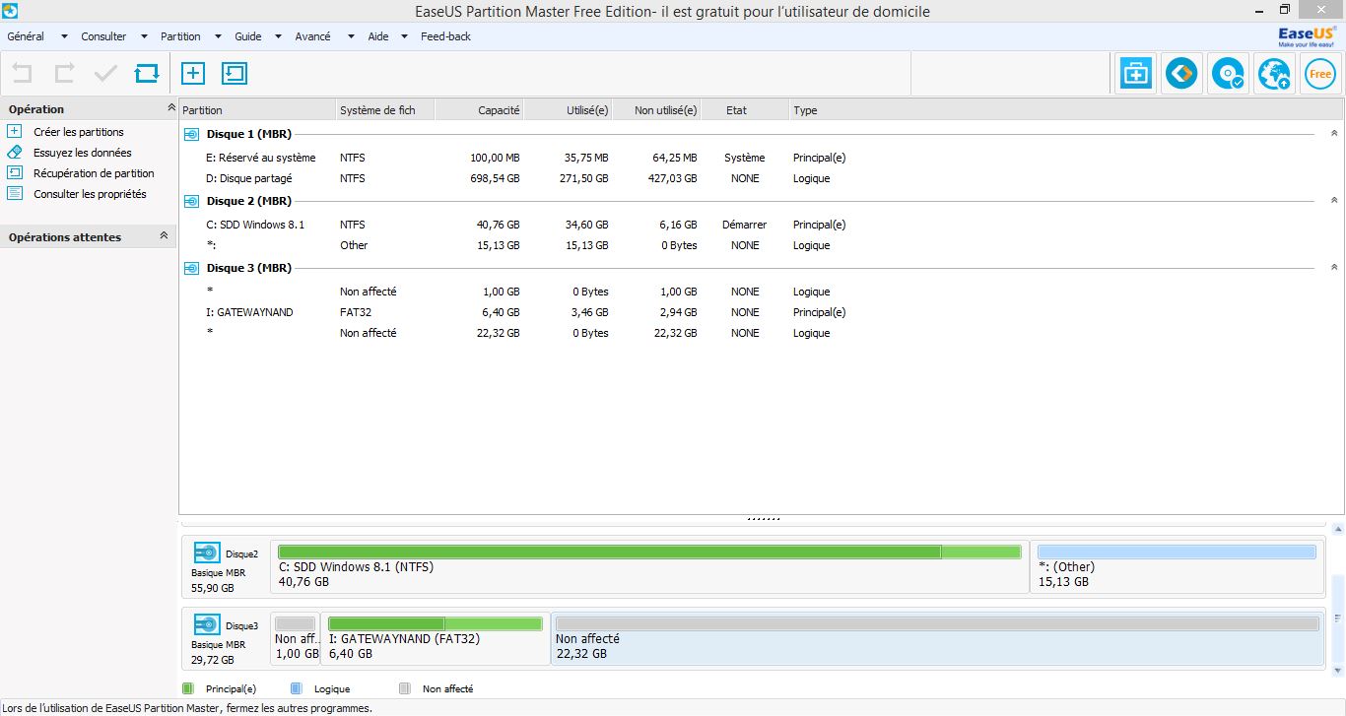Click the round Free badge icon
Viewport: 1346px width, 716px height.
click(x=1320, y=74)
